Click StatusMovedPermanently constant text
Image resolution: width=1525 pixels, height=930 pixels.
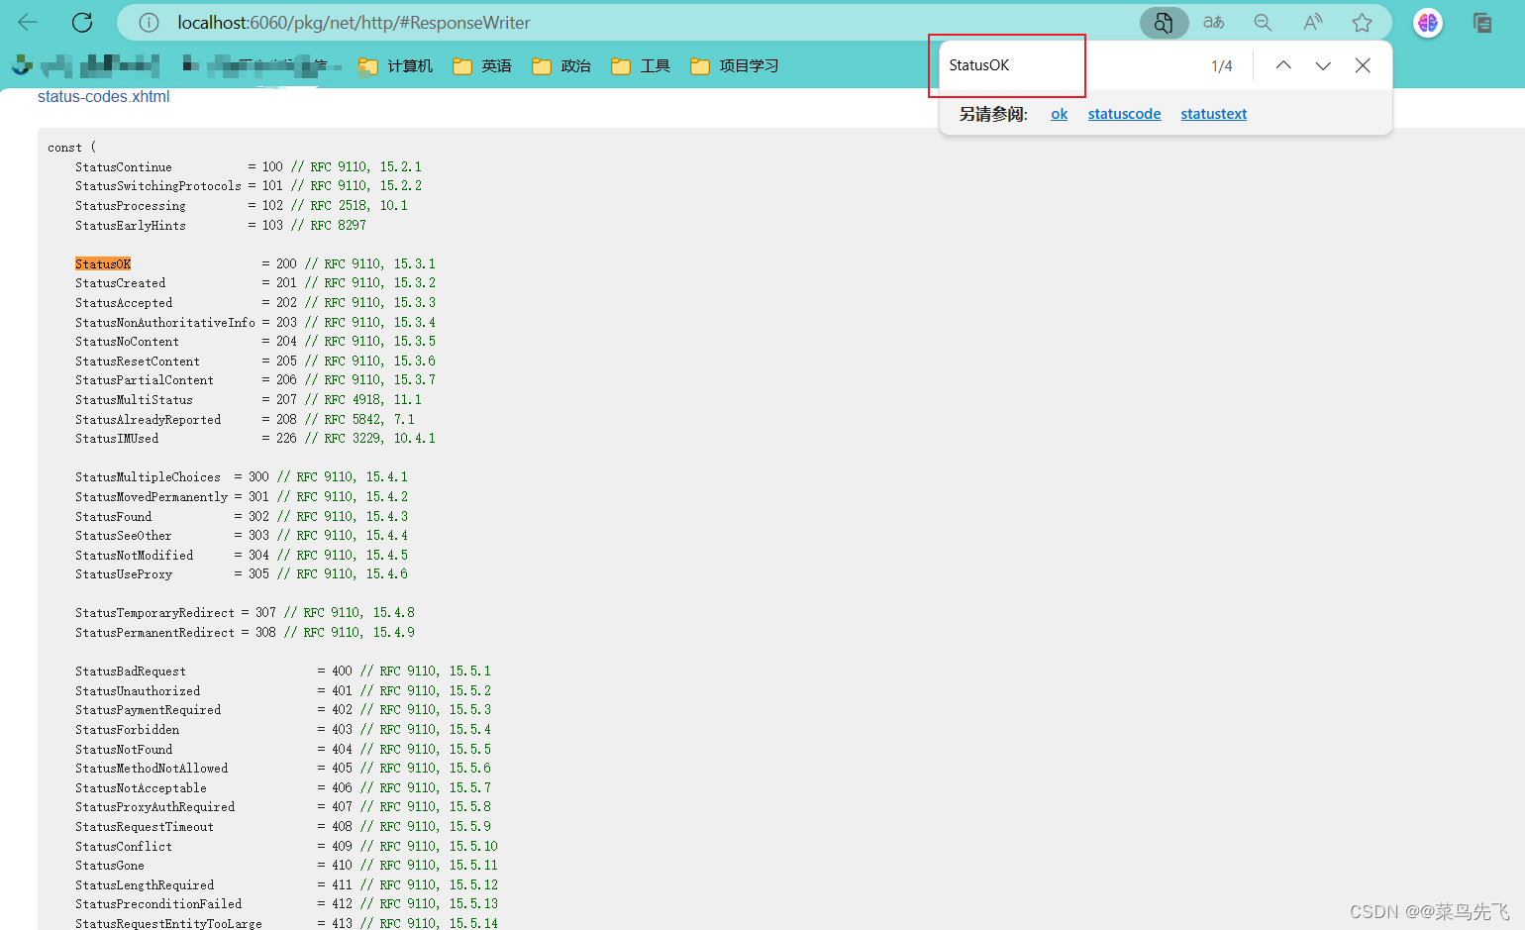click(152, 496)
